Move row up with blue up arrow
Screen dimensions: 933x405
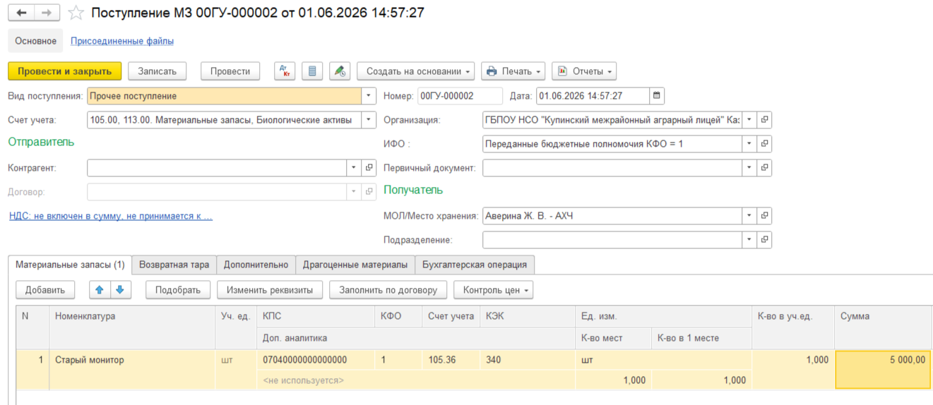tap(100, 289)
